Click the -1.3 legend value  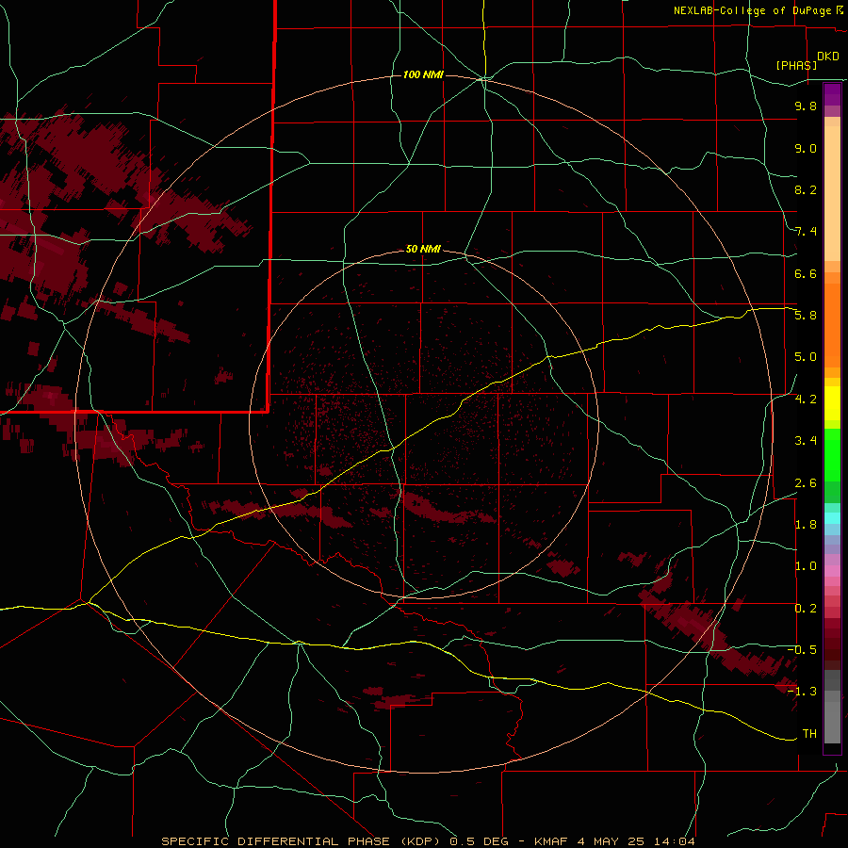tap(802, 692)
